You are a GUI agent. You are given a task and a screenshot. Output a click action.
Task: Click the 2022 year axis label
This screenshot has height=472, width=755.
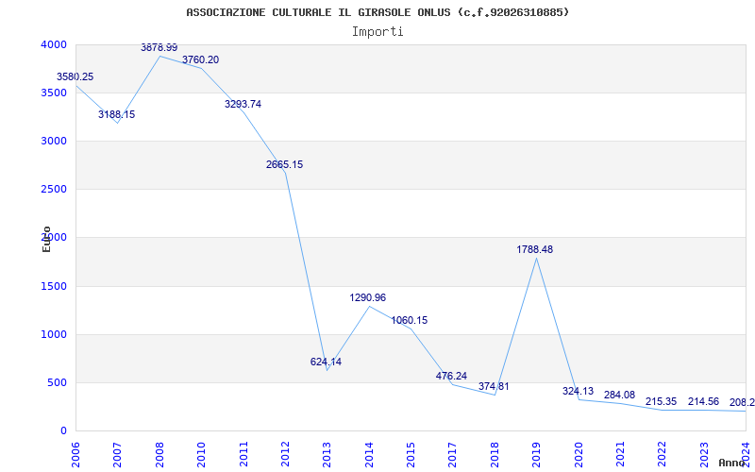663,454
